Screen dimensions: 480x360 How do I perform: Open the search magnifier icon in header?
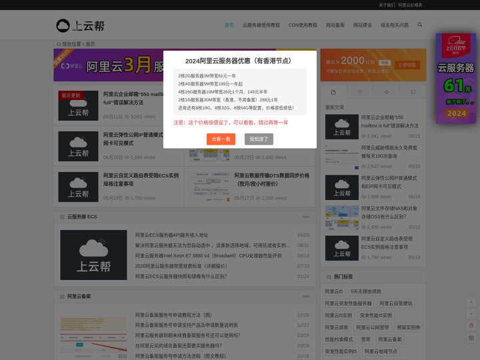(420, 25)
